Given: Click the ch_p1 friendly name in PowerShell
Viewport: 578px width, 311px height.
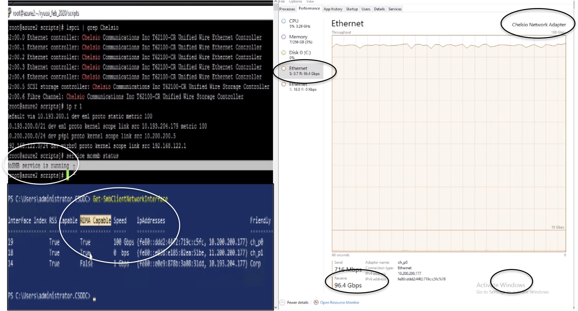Looking at the screenshot, I should 257,253.
